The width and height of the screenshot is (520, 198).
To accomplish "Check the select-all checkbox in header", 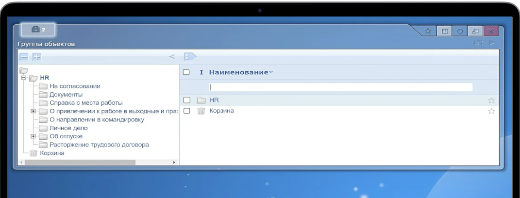I will [186, 72].
